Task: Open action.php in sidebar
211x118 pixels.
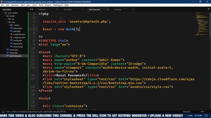Action: [17, 28]
